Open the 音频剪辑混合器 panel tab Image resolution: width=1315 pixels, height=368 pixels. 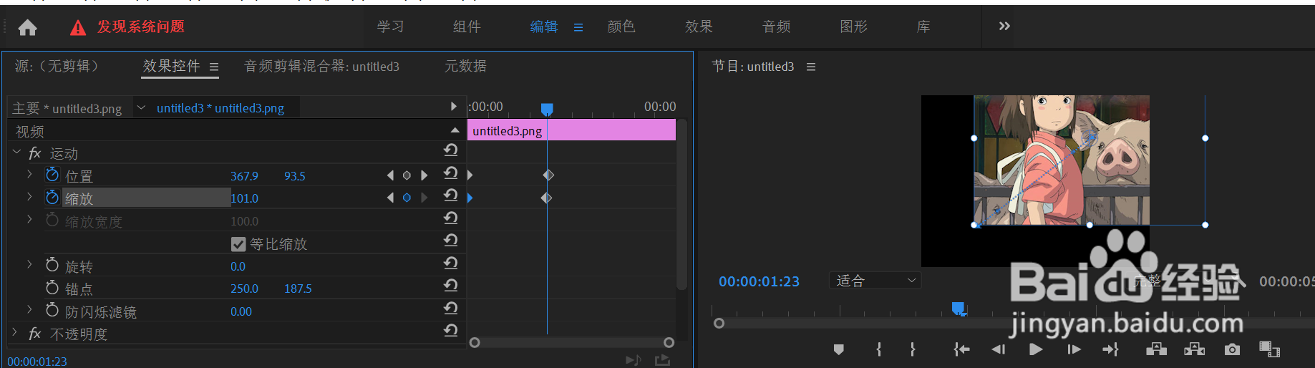(x=321, y=67)
